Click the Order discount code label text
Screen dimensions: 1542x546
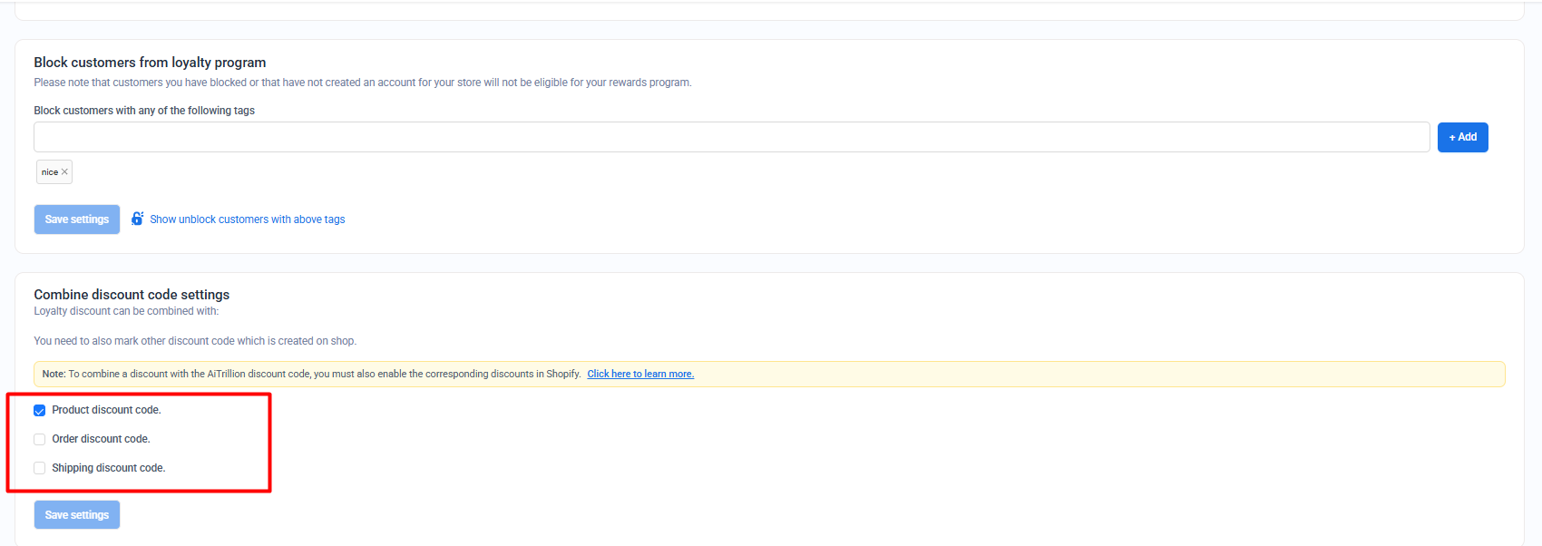point(101,439)
